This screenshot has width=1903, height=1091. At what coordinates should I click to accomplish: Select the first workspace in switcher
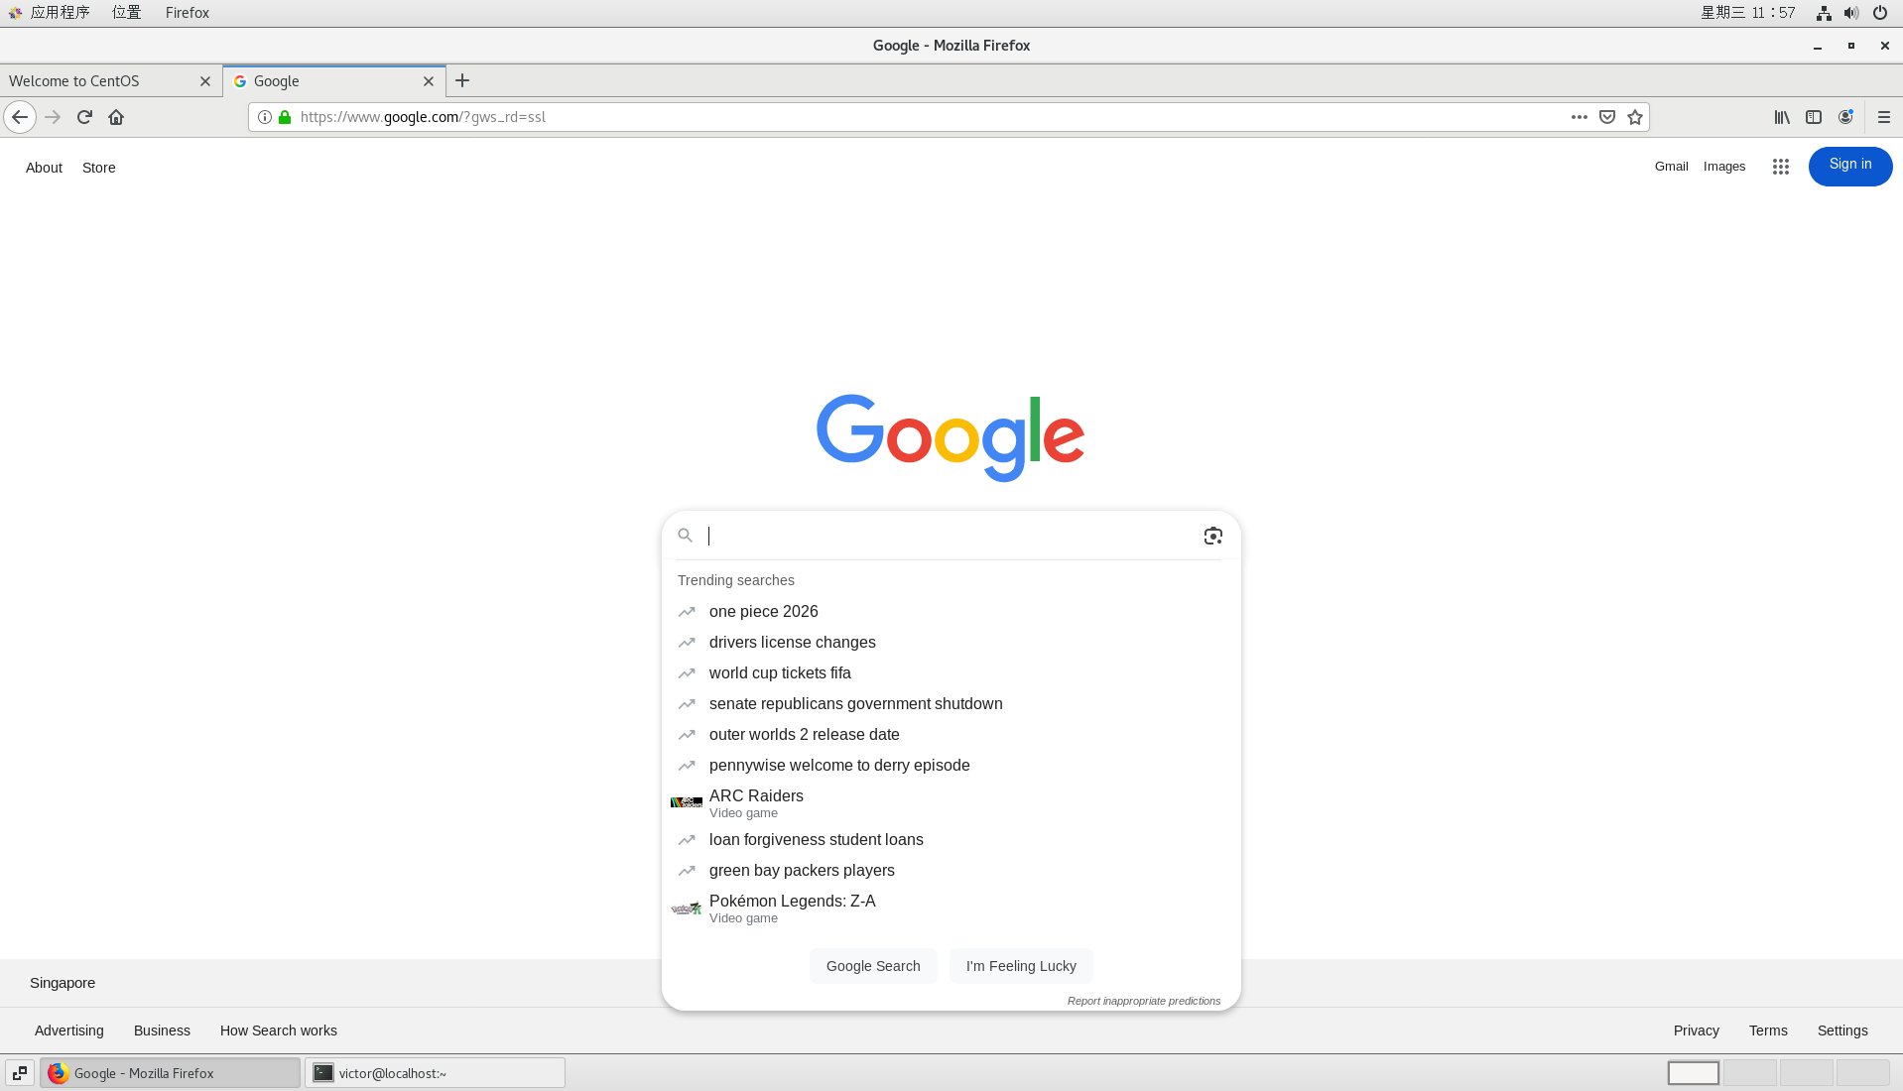1693,1073
